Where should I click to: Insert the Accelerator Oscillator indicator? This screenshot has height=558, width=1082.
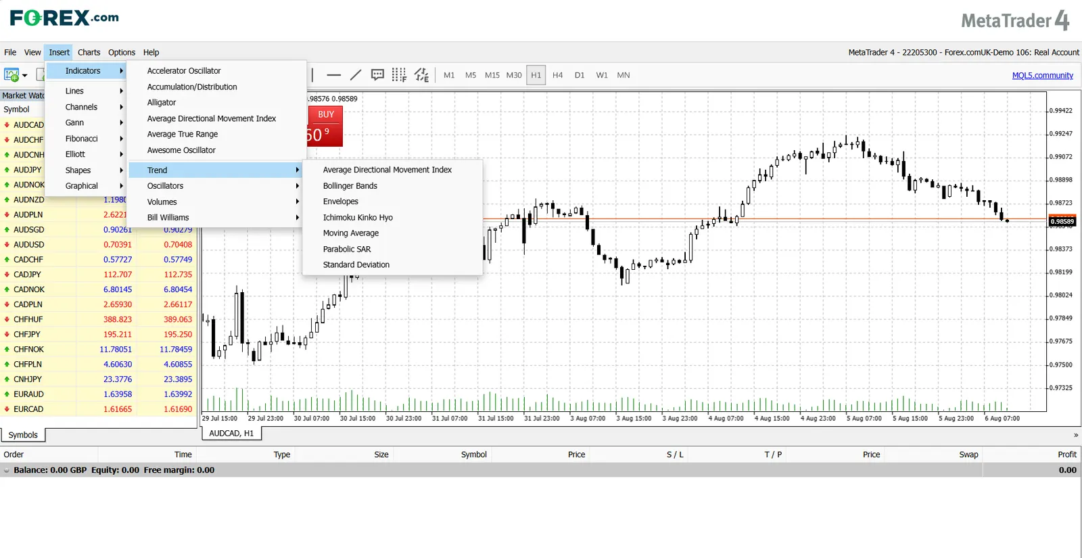click(x=215, y=71)
